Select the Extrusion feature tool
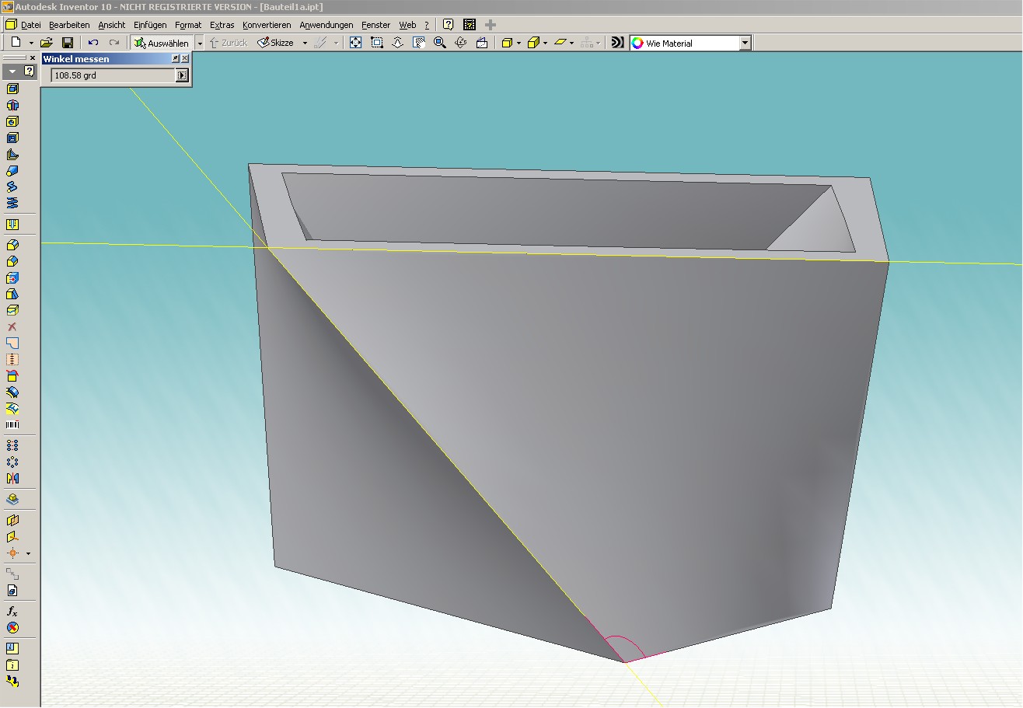Screen dimensions: 1023x708 [x=12, y=89]
